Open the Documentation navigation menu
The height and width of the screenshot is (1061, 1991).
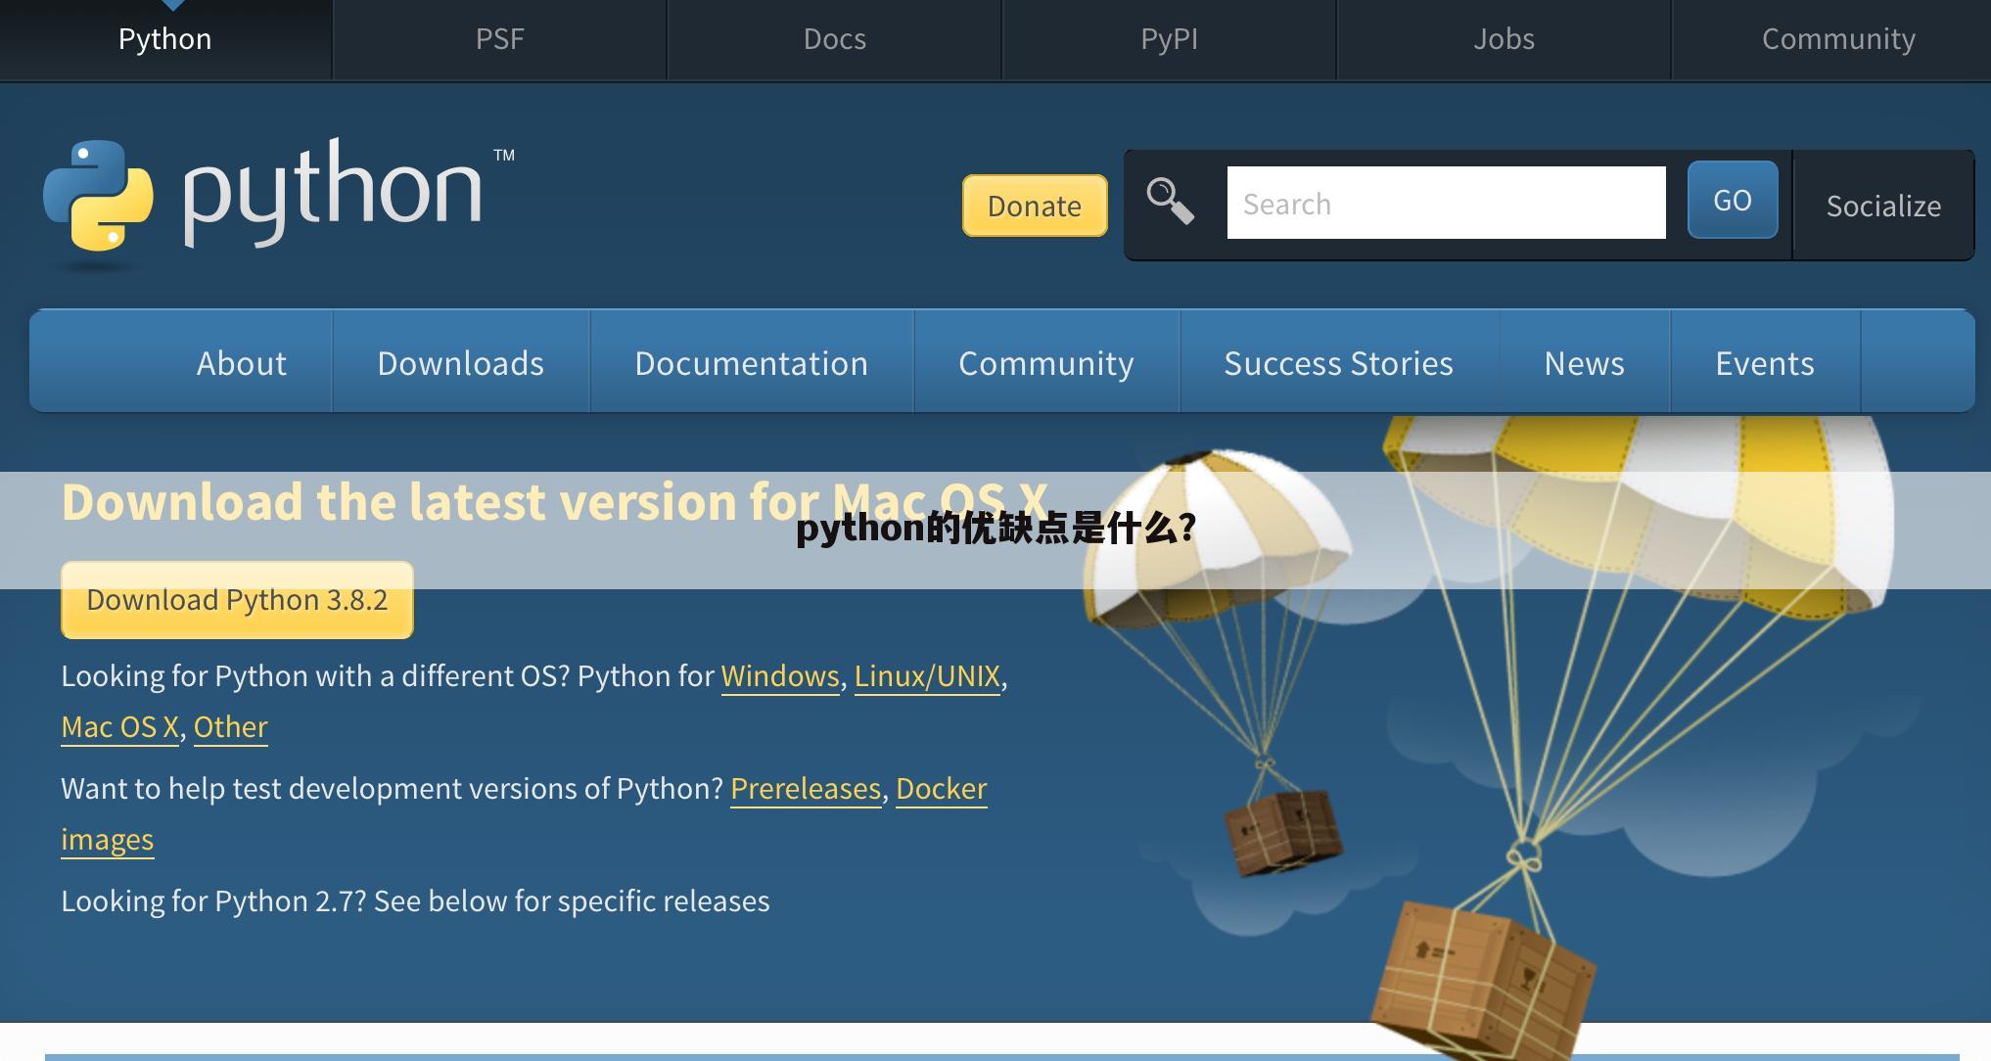pos(752,363)
